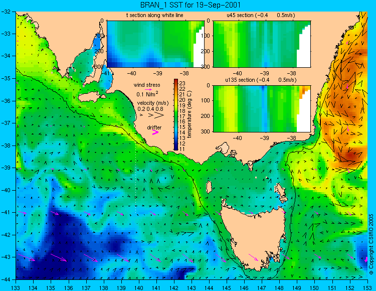Click the longitude axis label 140
The height and width of the screenshot is (291, 376).
[139, 288]
